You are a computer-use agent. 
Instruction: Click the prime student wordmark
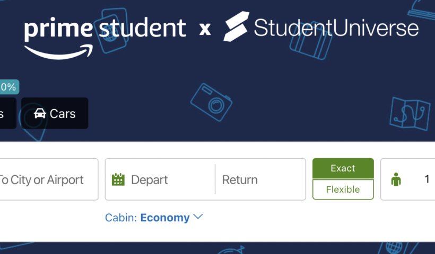pyautogui.click(x=105, y=29)
